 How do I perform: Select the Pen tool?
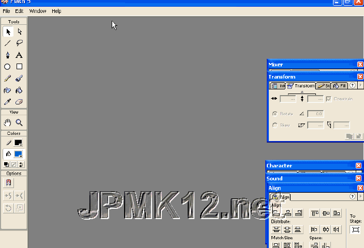pyautogui.click(x=8, y=55)
